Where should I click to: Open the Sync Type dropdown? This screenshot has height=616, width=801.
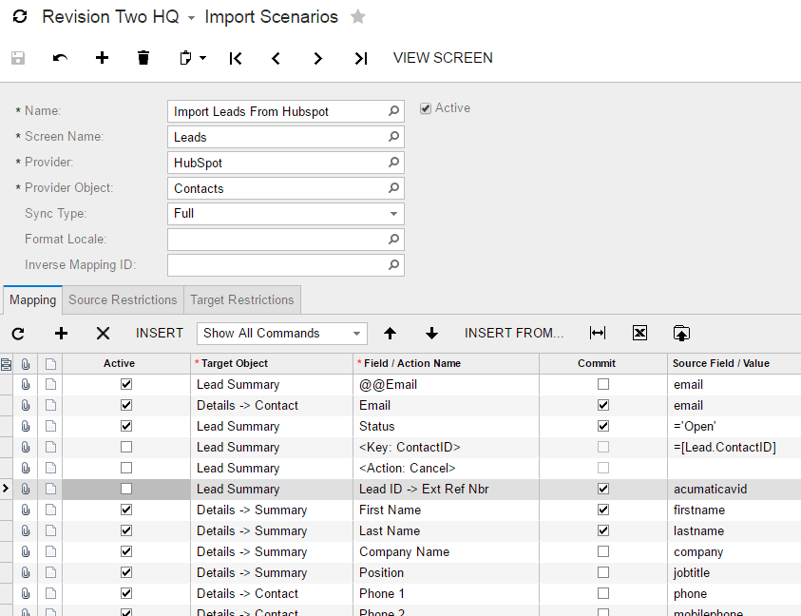coord(393,214)
